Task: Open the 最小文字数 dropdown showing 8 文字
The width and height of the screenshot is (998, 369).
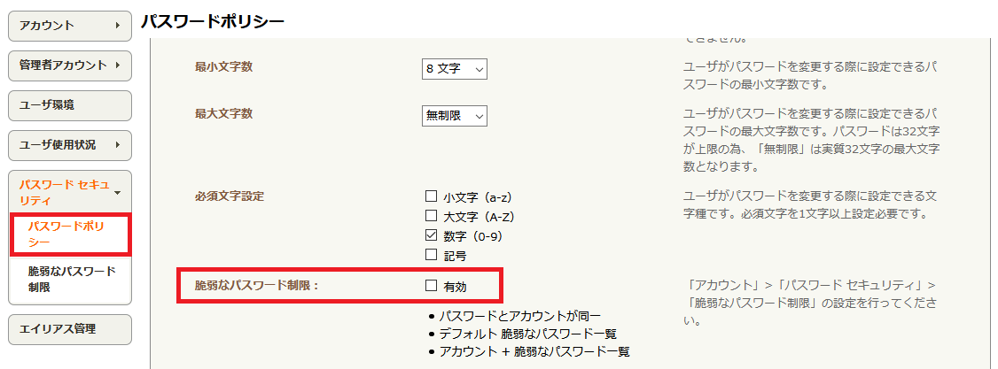Action: coord(455,69)
